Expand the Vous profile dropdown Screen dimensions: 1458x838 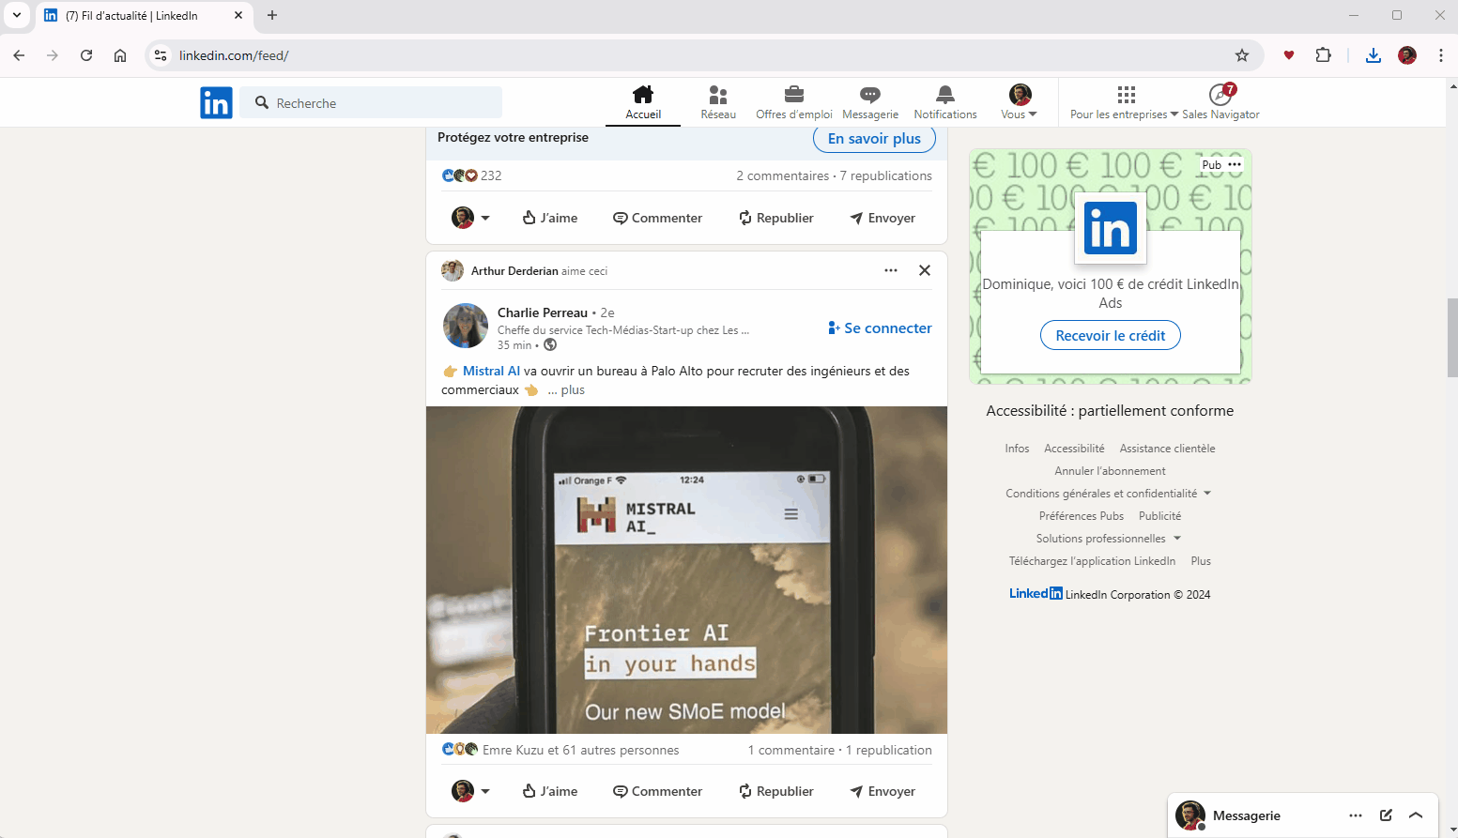[x=1020, y=102]
